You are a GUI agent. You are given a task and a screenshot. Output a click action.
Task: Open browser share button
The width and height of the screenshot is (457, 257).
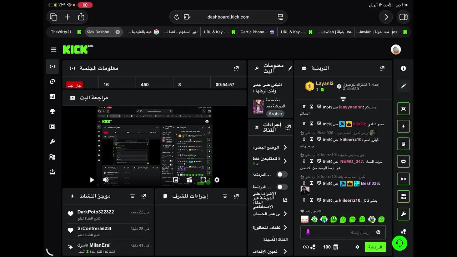coord(81,17)
